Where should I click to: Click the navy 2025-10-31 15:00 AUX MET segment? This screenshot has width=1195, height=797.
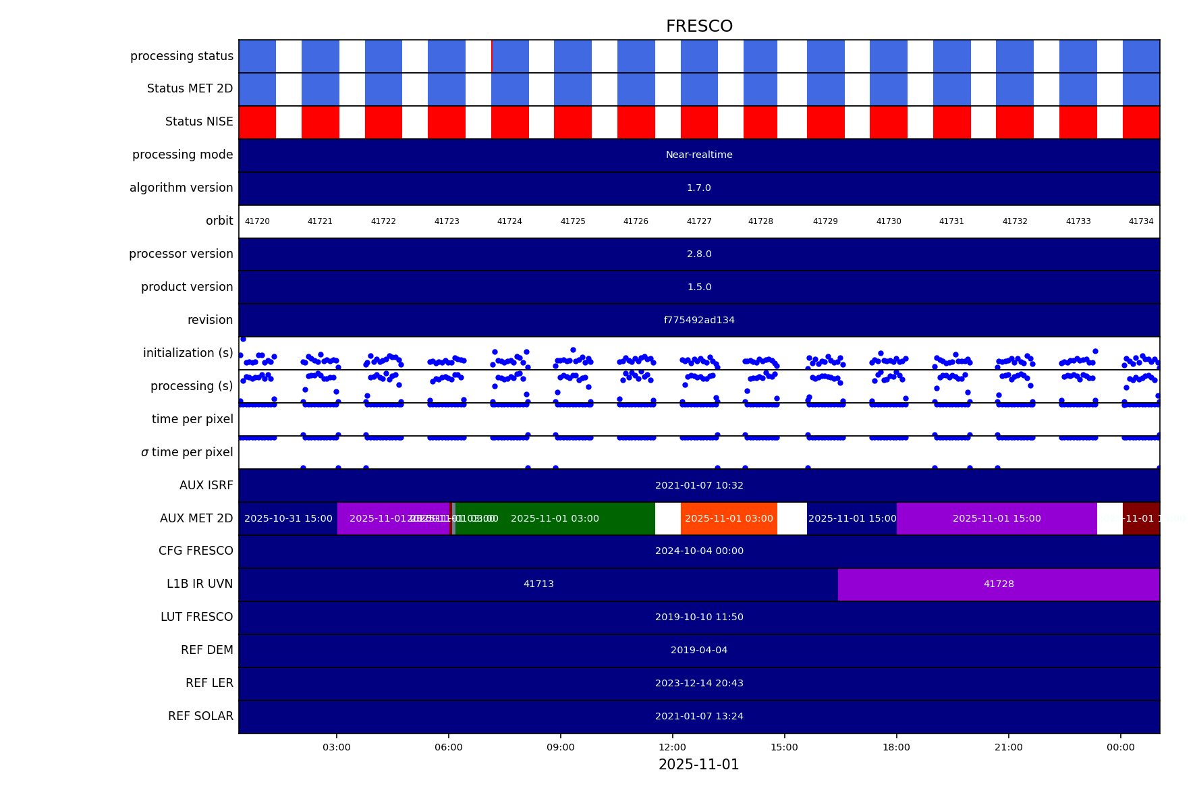click(288, 518)
